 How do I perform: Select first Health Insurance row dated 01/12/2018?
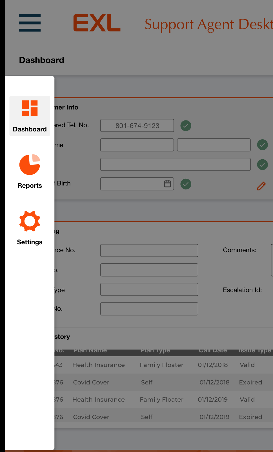click(x=163, y=365)
